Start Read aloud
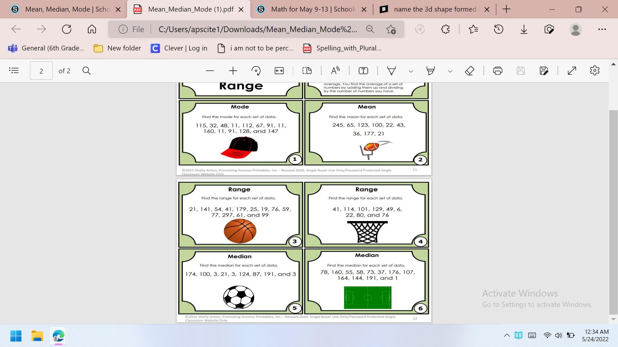618x347 pixels. 335,71
